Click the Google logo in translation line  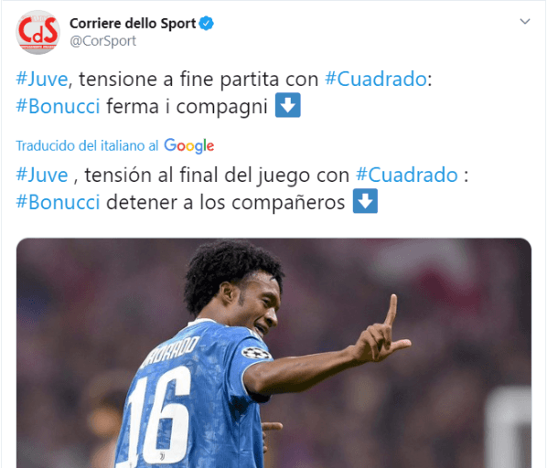tap(189, 146)
